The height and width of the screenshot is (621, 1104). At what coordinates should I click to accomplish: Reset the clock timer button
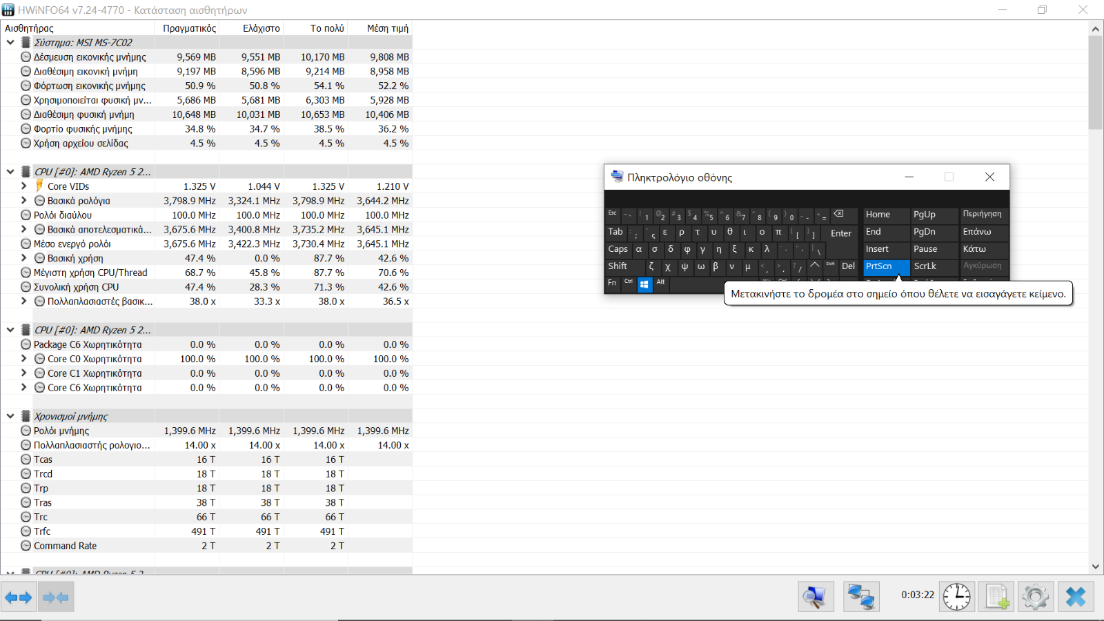pyautogui.click(x=957, y=597)
